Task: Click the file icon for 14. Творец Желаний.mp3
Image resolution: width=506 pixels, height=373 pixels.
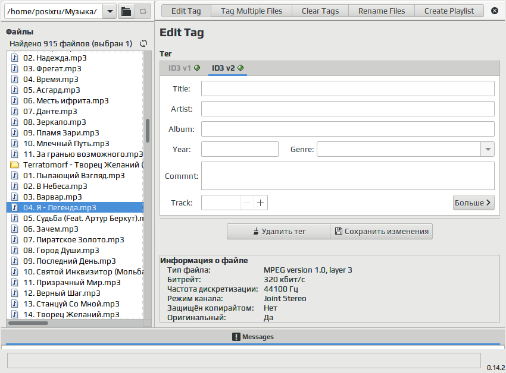Action: point(14,314)
